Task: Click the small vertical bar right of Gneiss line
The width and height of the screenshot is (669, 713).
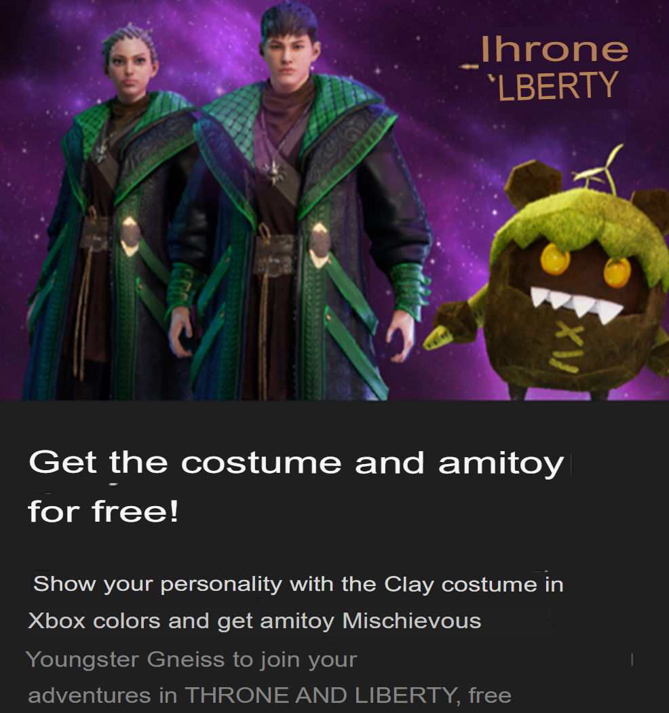Action: [632, 659]
